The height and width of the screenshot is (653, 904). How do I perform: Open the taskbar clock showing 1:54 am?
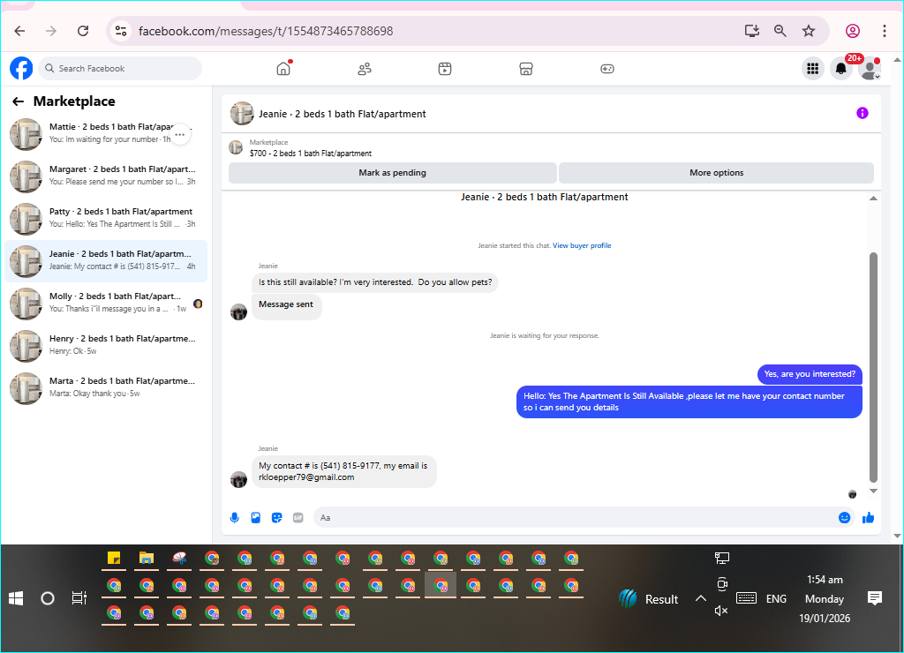825,599
